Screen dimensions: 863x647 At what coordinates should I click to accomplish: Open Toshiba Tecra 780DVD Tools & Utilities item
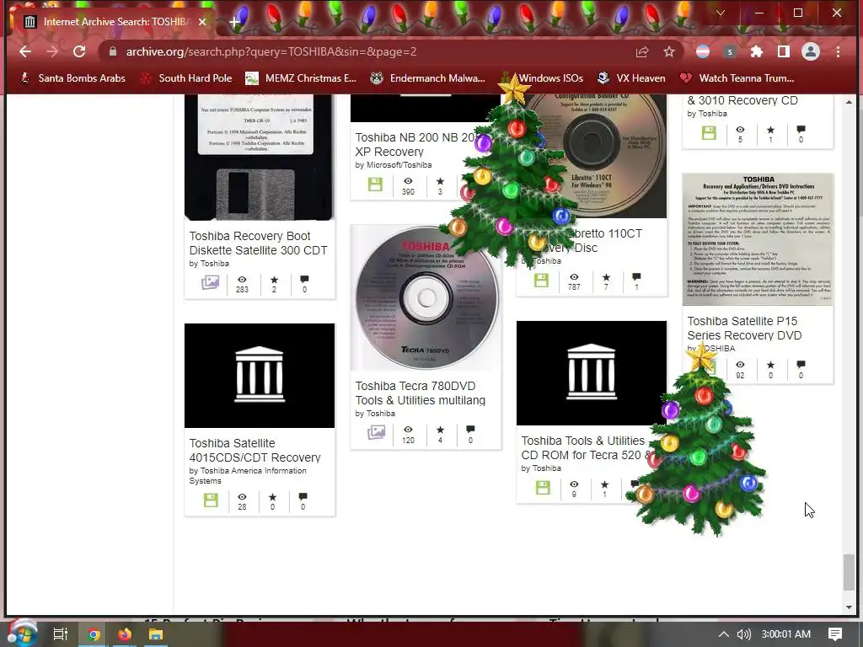[420, 393]
